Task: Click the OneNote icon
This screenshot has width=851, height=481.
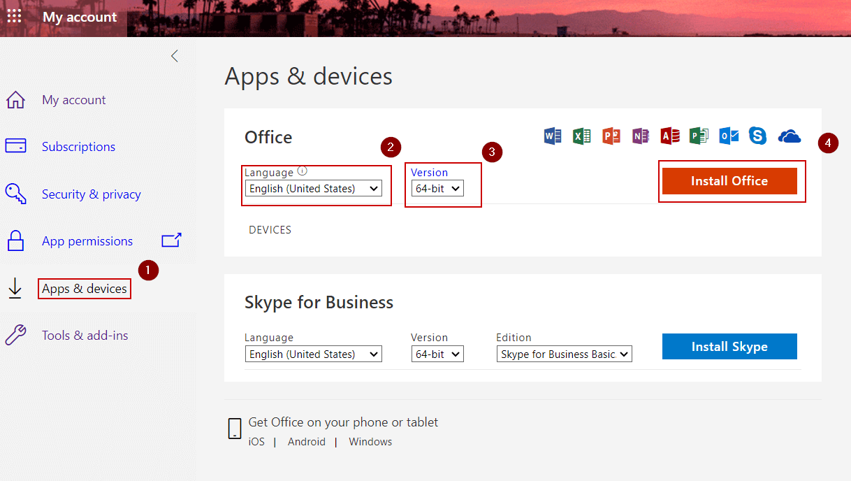Action: 640,136
